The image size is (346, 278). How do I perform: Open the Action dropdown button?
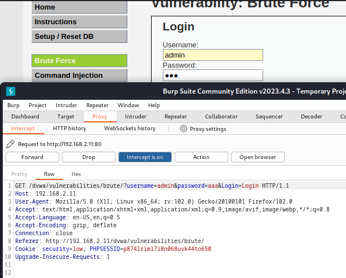point(201,157)
